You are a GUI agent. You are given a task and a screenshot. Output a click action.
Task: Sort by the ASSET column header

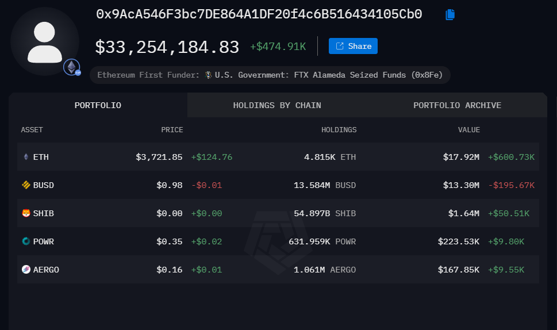pos(32,130)
